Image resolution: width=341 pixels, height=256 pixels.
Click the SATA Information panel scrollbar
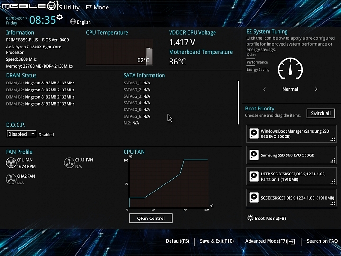point(238,102)
